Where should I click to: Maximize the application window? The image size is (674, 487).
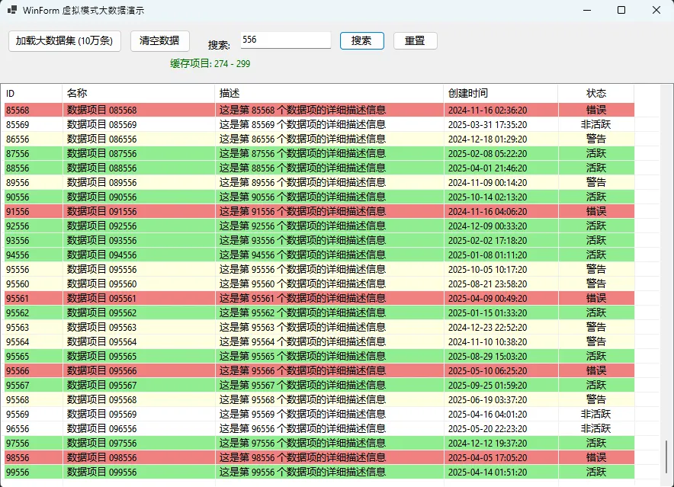pos(621,11)
